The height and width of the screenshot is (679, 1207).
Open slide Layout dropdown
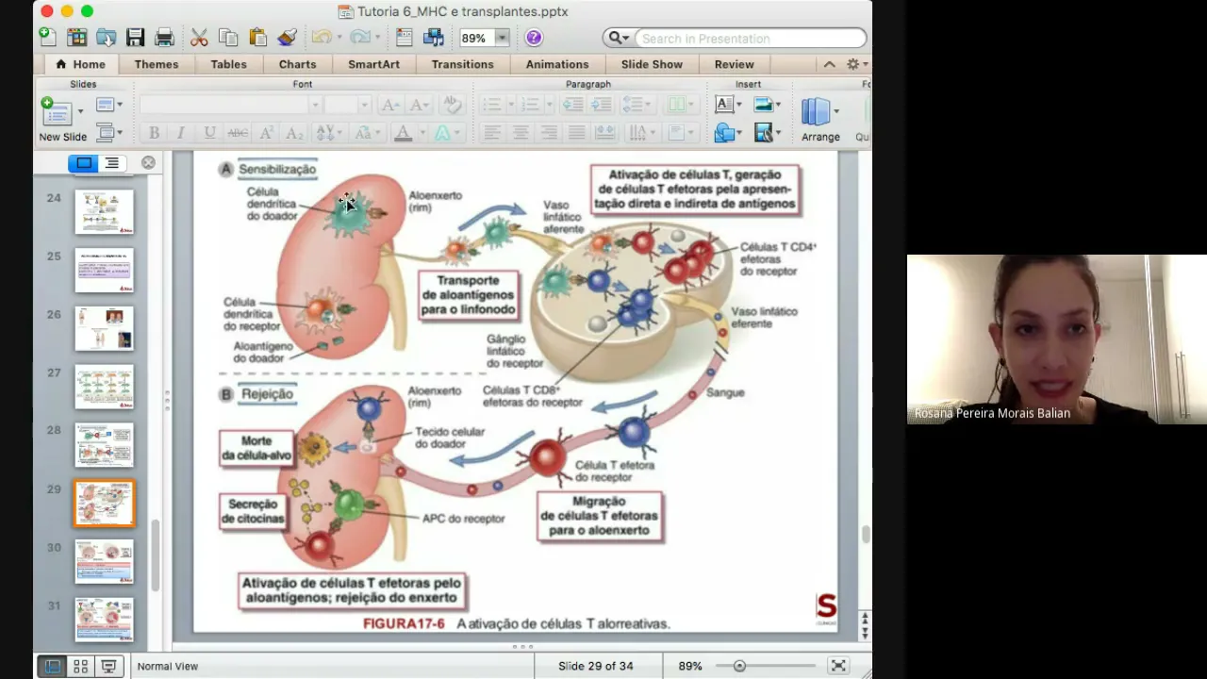(x=109, y=105)
